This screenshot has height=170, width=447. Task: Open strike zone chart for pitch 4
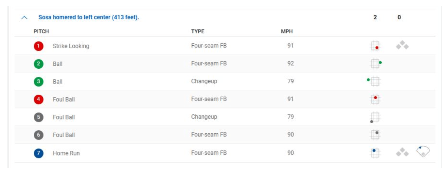[375, 99]
